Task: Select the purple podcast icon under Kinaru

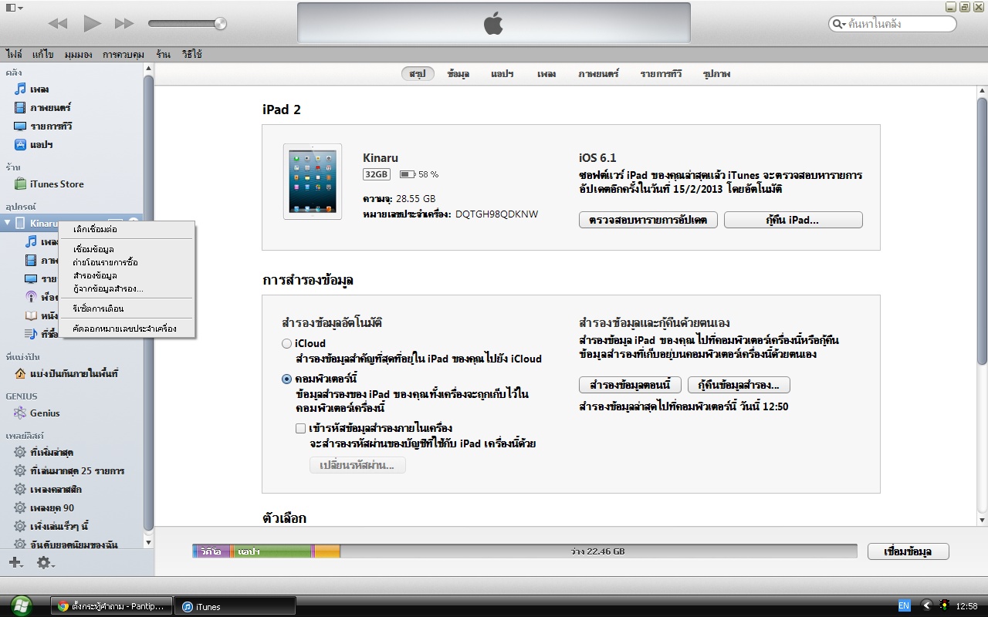Action: point(31,297)
